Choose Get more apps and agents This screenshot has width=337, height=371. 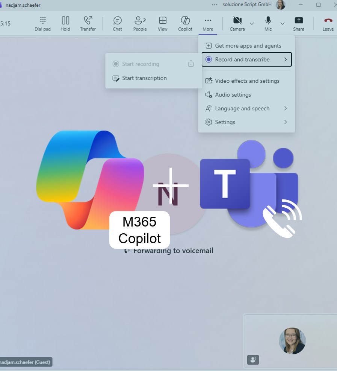tap(248, 46)
